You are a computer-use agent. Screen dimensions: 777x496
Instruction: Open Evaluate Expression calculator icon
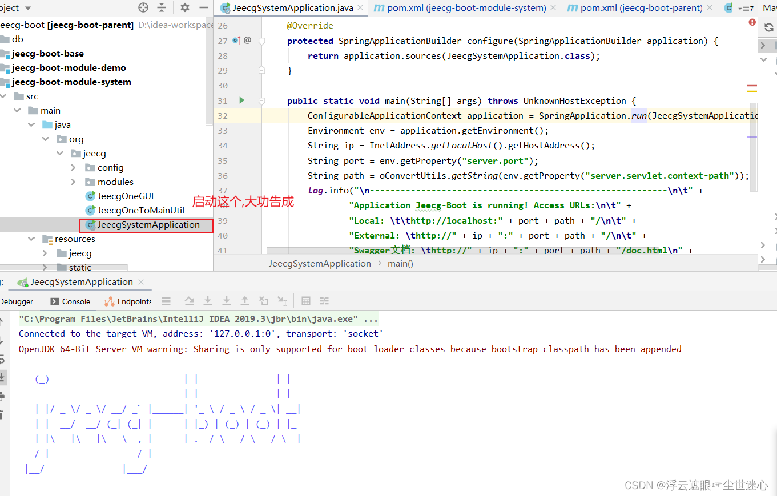click(306, 301)
